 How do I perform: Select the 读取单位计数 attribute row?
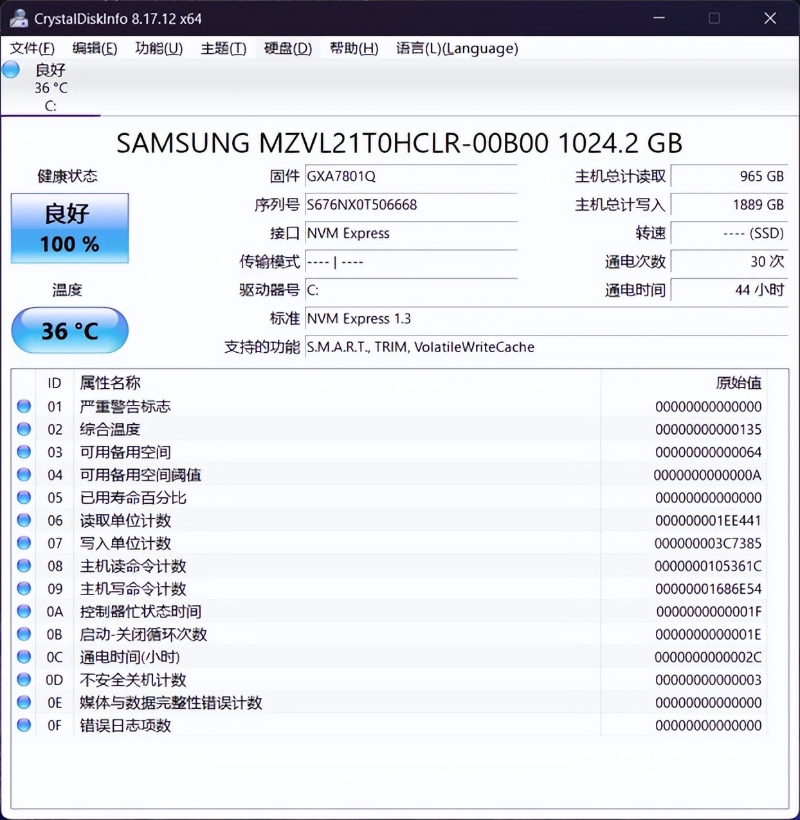click(389, 520)
